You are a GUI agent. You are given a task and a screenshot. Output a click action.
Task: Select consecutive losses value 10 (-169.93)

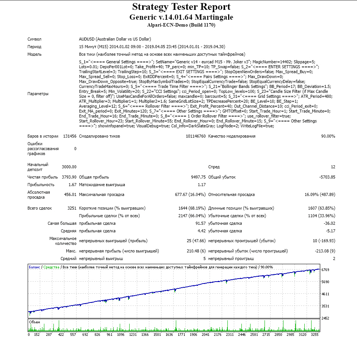coord(324,241)
